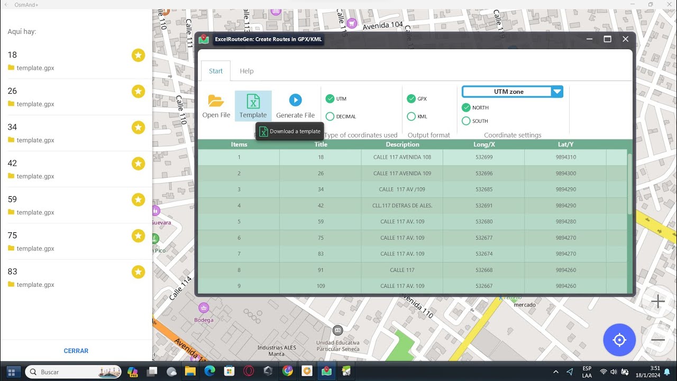Launch Microsoft Edge from the taskbar

[x=209, y=371]
